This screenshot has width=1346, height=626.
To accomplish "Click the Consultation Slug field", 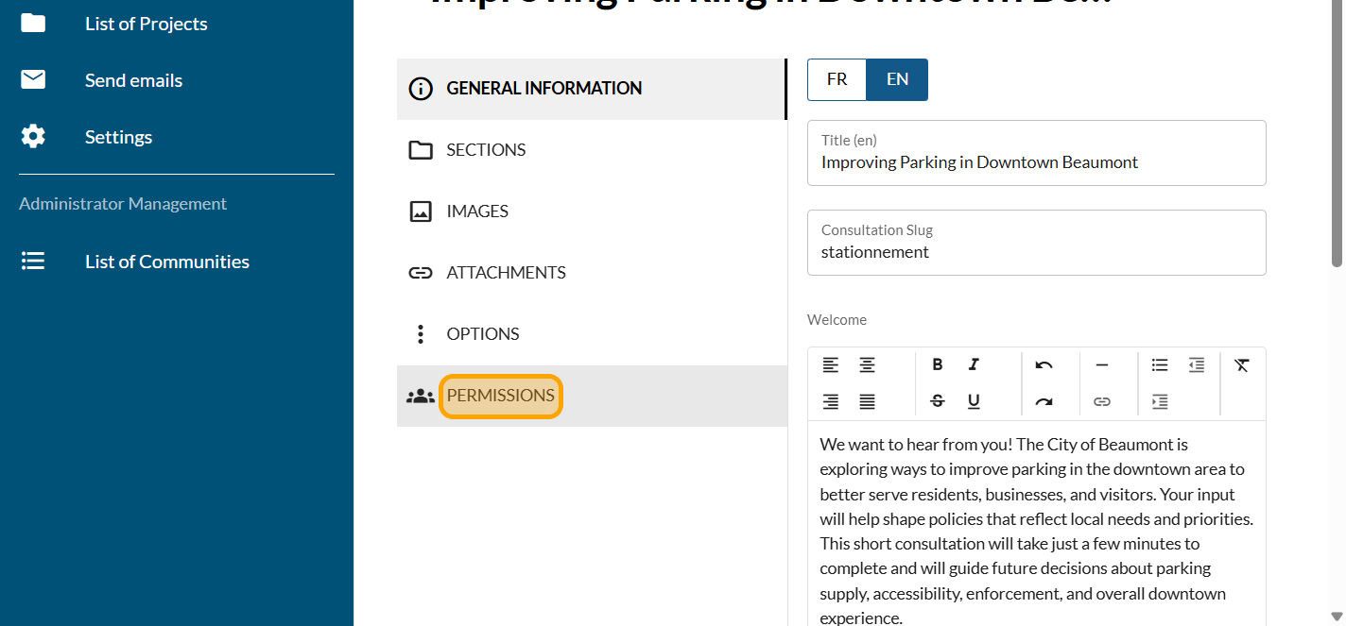I will pyautogui.click(x=1036, y=252).
